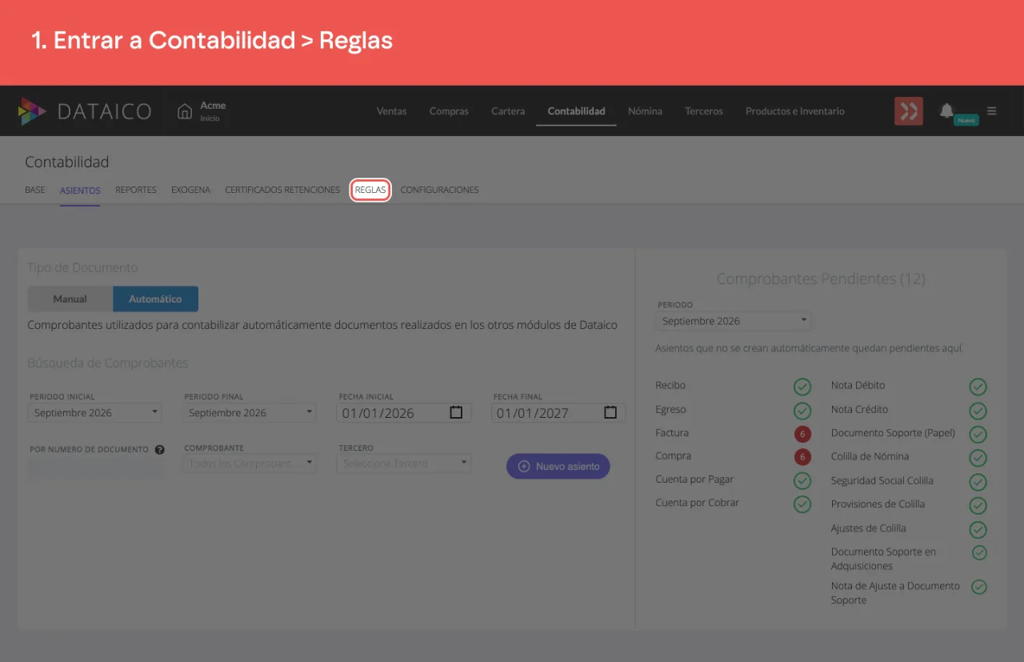
Task: Click the Nuevo badge under the bell
Action: click(966, 120)
